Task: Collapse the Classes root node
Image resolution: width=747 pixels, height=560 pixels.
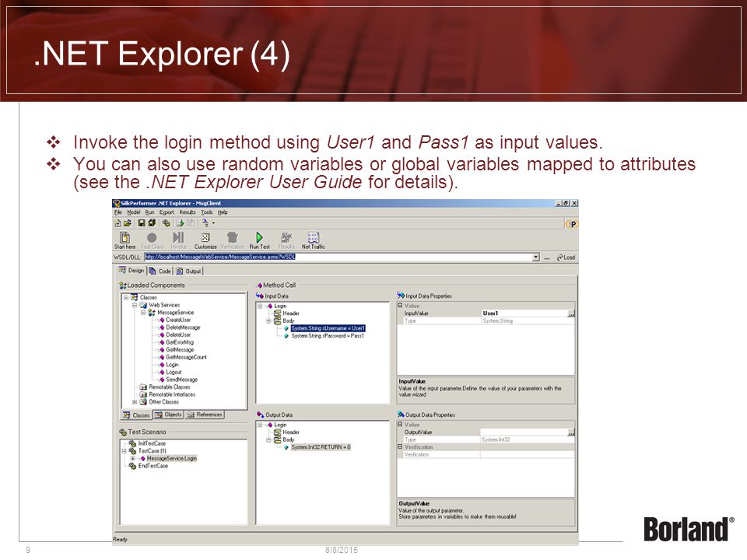Action: coord(126,298)
